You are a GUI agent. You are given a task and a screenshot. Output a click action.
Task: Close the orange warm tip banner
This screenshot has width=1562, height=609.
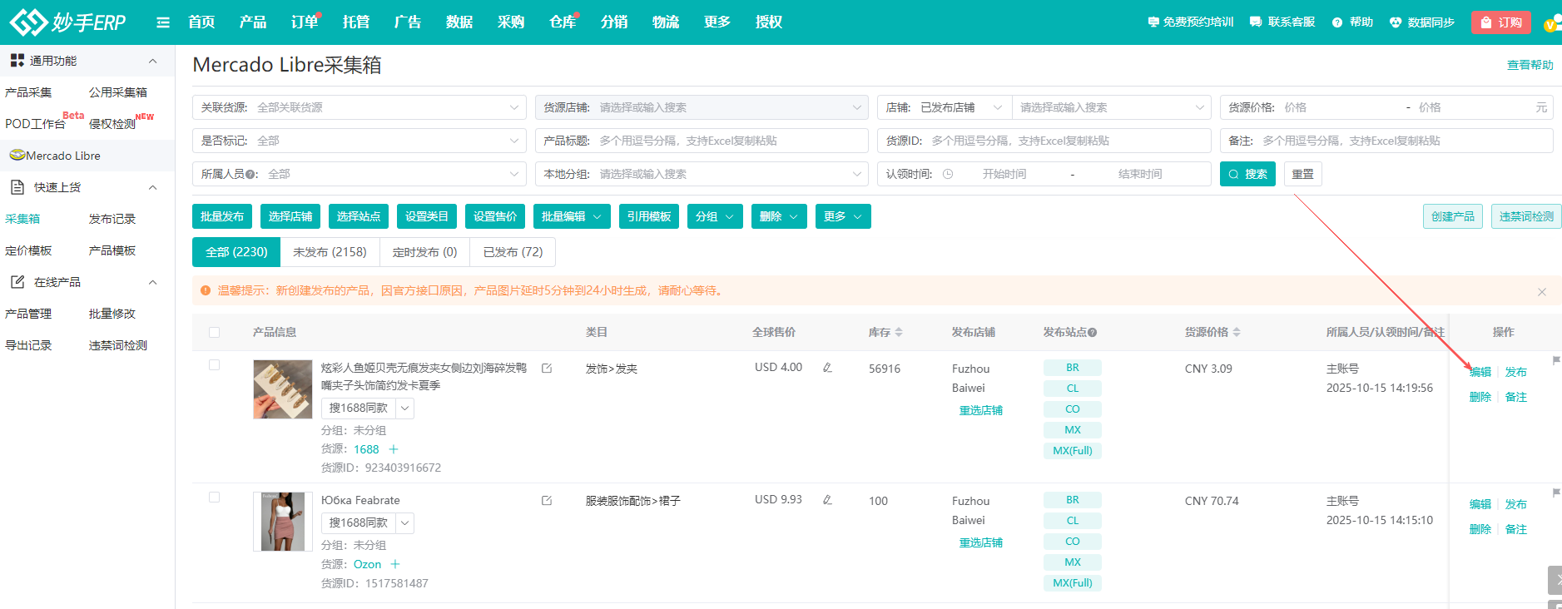pos(1541,291)
